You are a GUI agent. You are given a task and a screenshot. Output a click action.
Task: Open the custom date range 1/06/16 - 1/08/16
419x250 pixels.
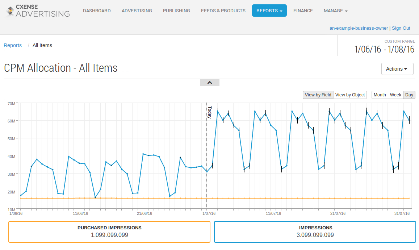pos(384,49)
